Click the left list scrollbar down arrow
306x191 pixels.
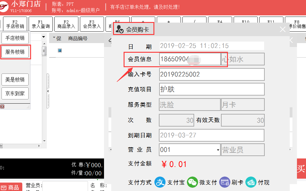44,141
